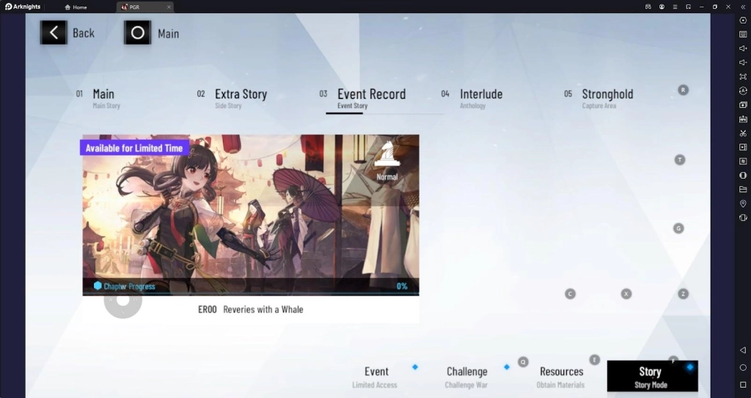Viewport: 751px width, 398px height.
Task: Open the location pin sidebar tool
Action: [743, 203]
